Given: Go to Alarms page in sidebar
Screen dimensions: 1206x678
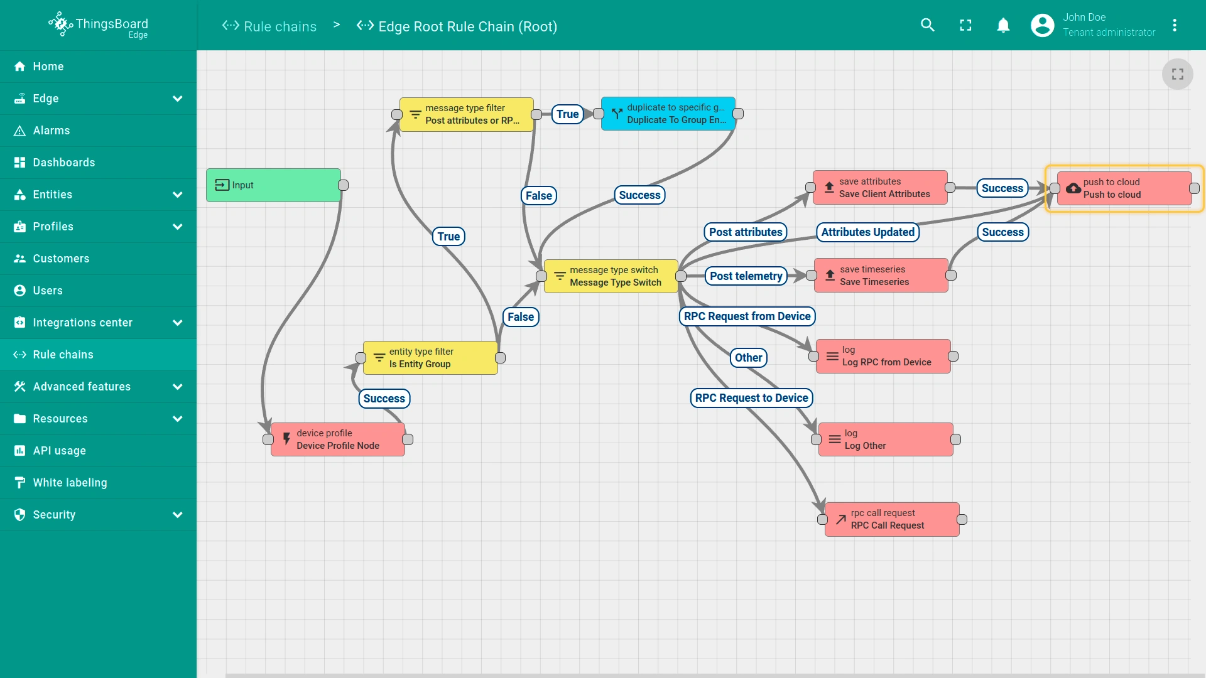Looking at the screenshot, I should [x=52, y=131].
